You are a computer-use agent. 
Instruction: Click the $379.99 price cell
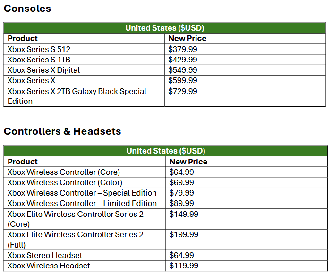pos(183,49)
